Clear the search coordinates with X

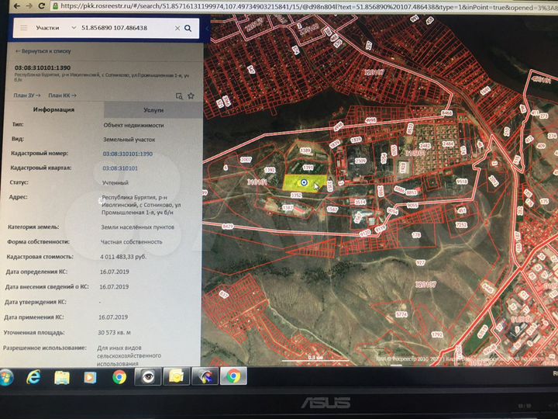point(177,28)
